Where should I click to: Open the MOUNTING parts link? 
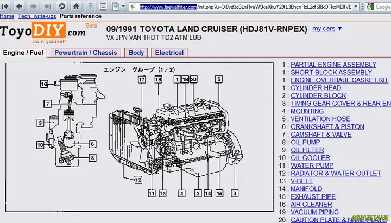[x=307, y=111]
